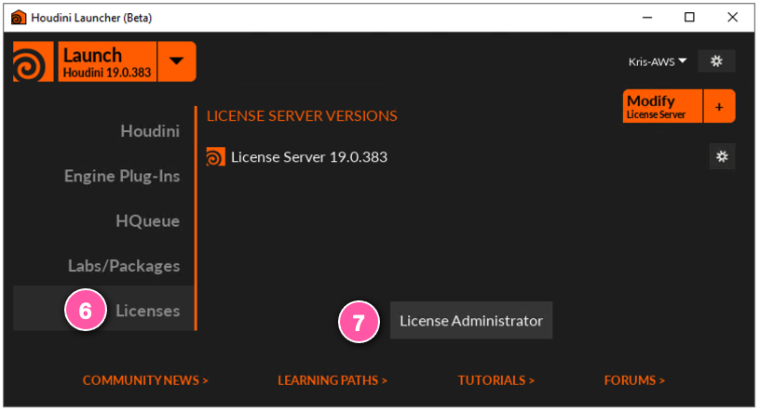Open the Forums link
760x412 pixels.
point(634,380)
